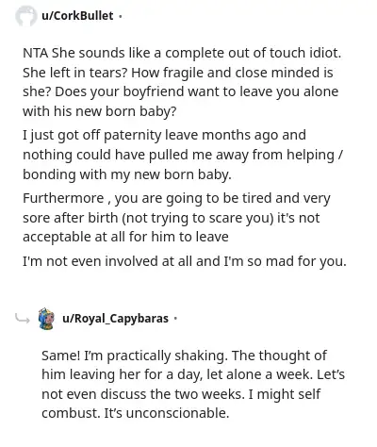Click the dot separator after Royal_Capybaras
The image size is (377, 447).
(x=175, y=319)
